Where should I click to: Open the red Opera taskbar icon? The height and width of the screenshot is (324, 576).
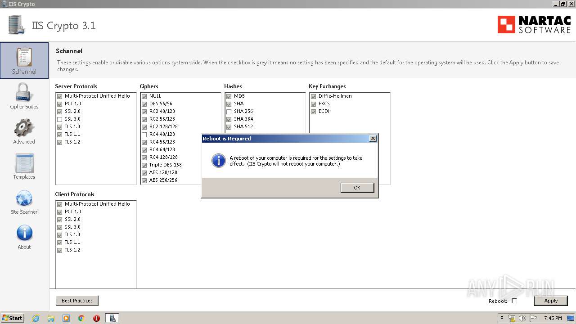point(96,318)
